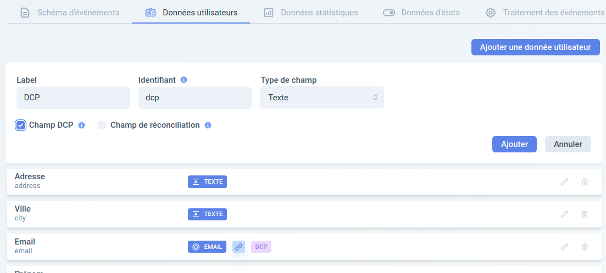
Task: Click the edit pencil for Email row
Action: click(x=564, y=247)
